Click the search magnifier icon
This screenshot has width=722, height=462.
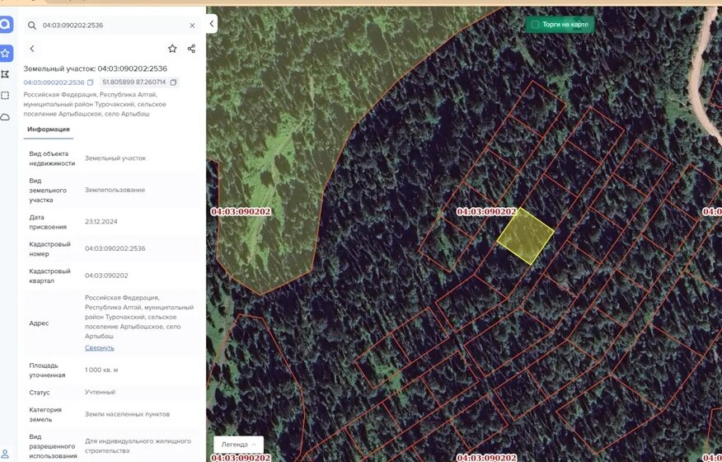coord(32,26)
